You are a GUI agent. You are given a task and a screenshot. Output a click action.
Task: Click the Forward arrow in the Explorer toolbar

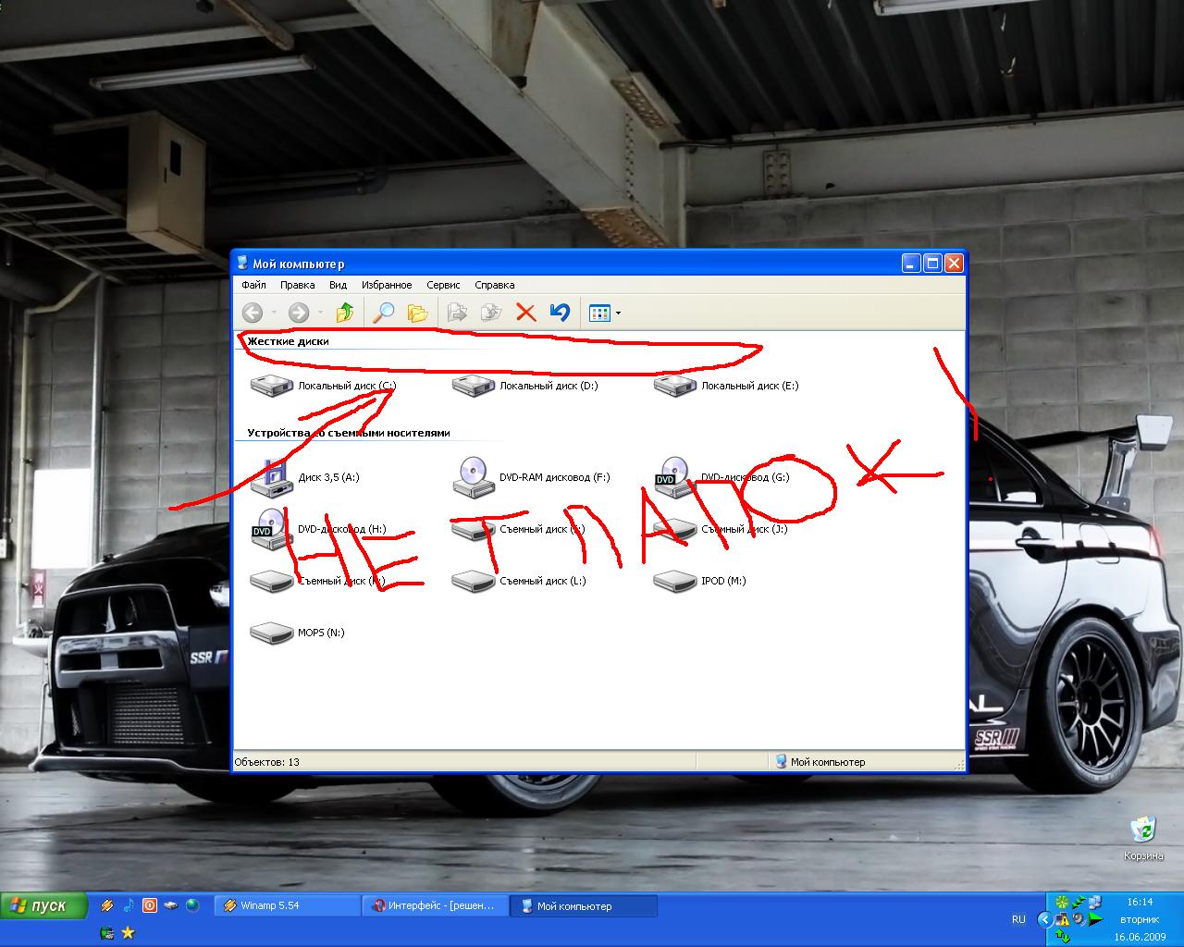[298, 313]
